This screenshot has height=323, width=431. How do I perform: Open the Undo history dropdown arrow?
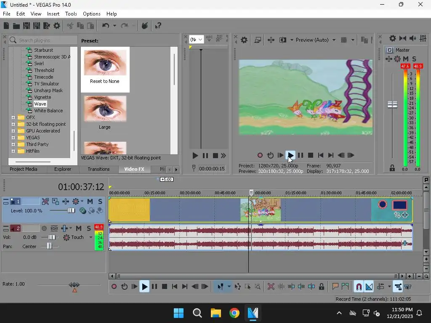(x=114, y=26)
